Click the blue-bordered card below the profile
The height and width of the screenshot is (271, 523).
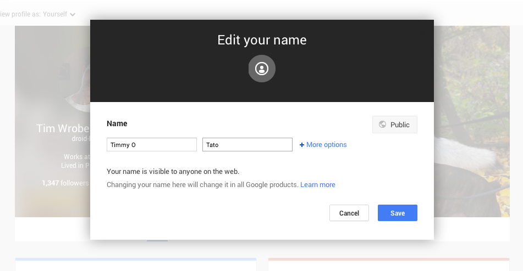[135, 264]
